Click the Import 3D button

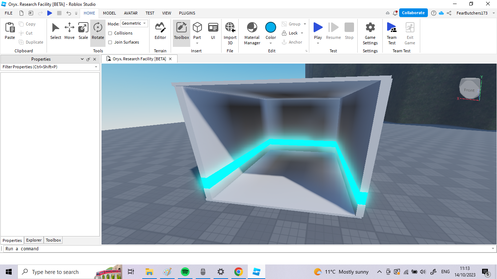(230, 33)
